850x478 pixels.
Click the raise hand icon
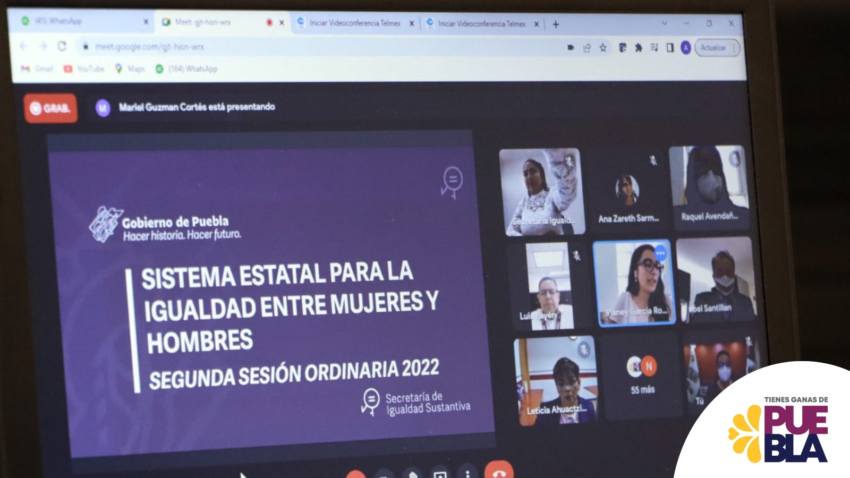pyautogui.click(x=412, y=473)
